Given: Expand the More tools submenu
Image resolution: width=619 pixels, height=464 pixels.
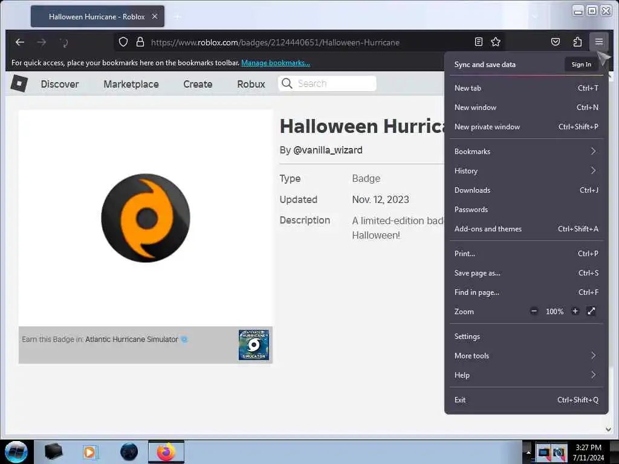Looking at the screenshot, I should (527, 355).
